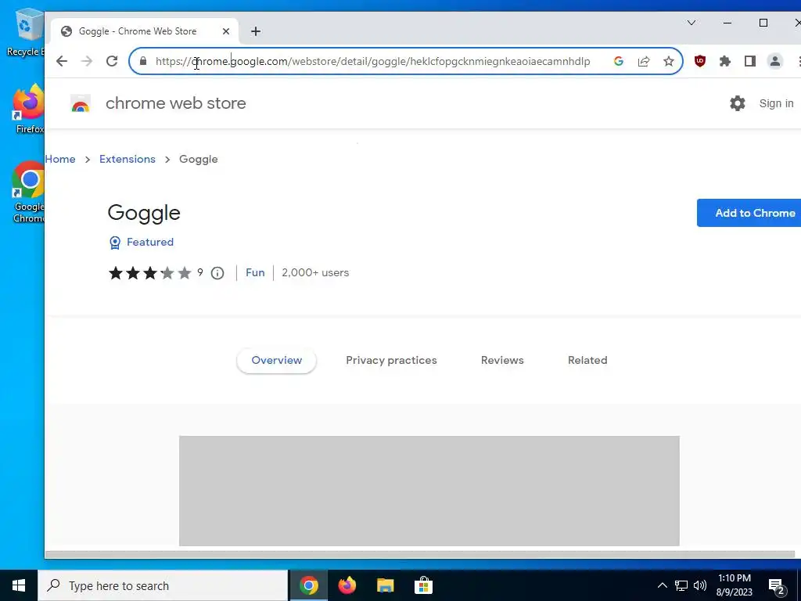Minimize the Chrome window
801x601 pixels.
point(727,23)
